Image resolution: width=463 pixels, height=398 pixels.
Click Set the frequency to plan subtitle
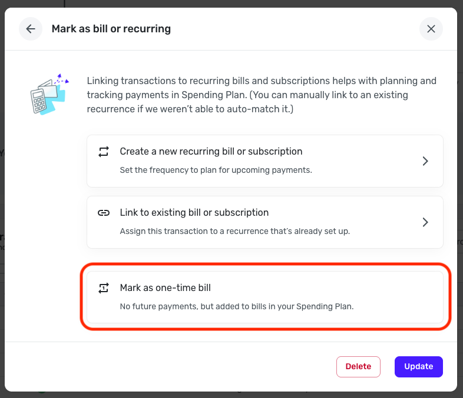(216, 170)
